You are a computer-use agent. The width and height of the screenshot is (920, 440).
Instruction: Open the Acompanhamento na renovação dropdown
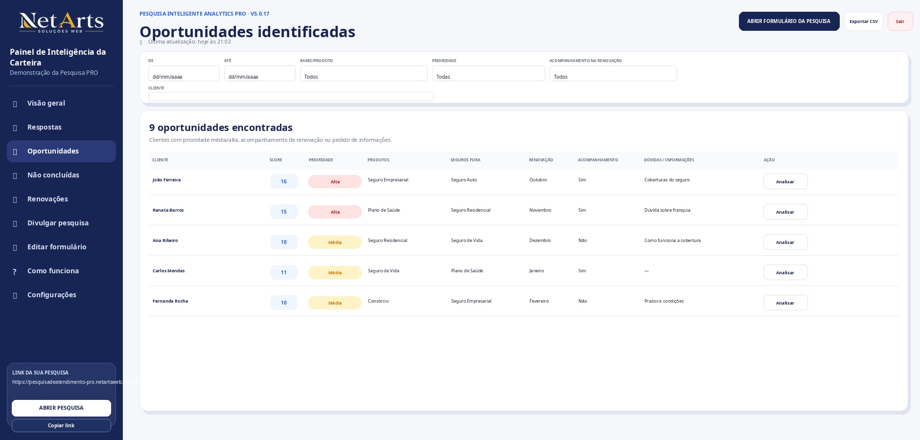point(613,73)
